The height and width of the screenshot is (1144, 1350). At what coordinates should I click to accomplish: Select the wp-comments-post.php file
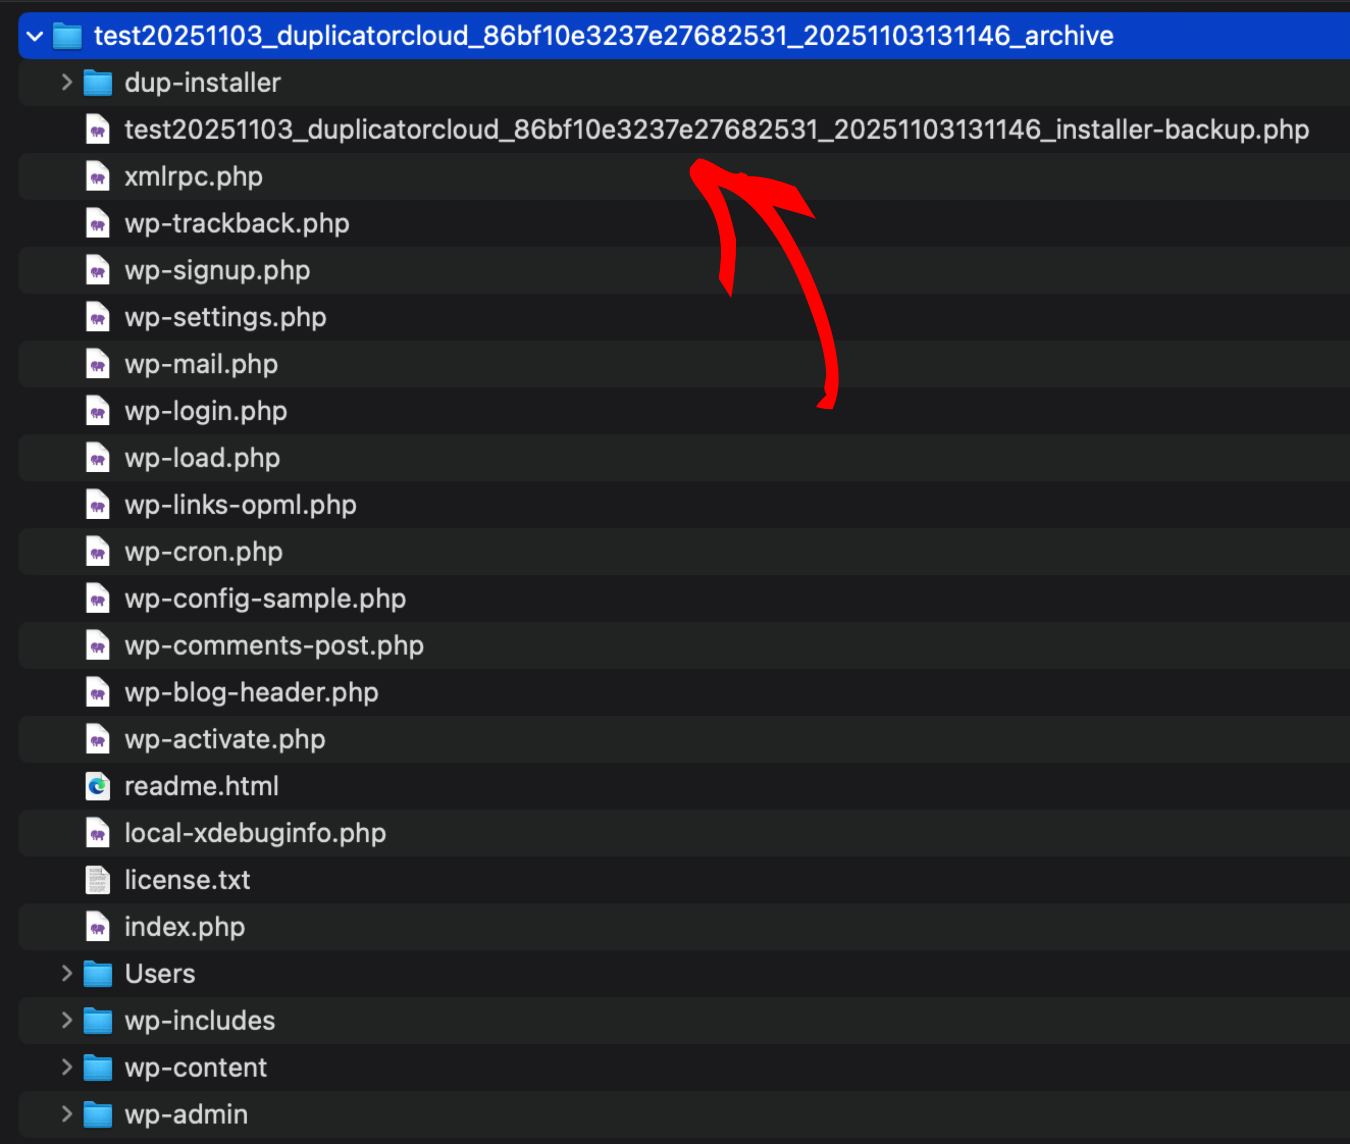click(x=274, y=645)
